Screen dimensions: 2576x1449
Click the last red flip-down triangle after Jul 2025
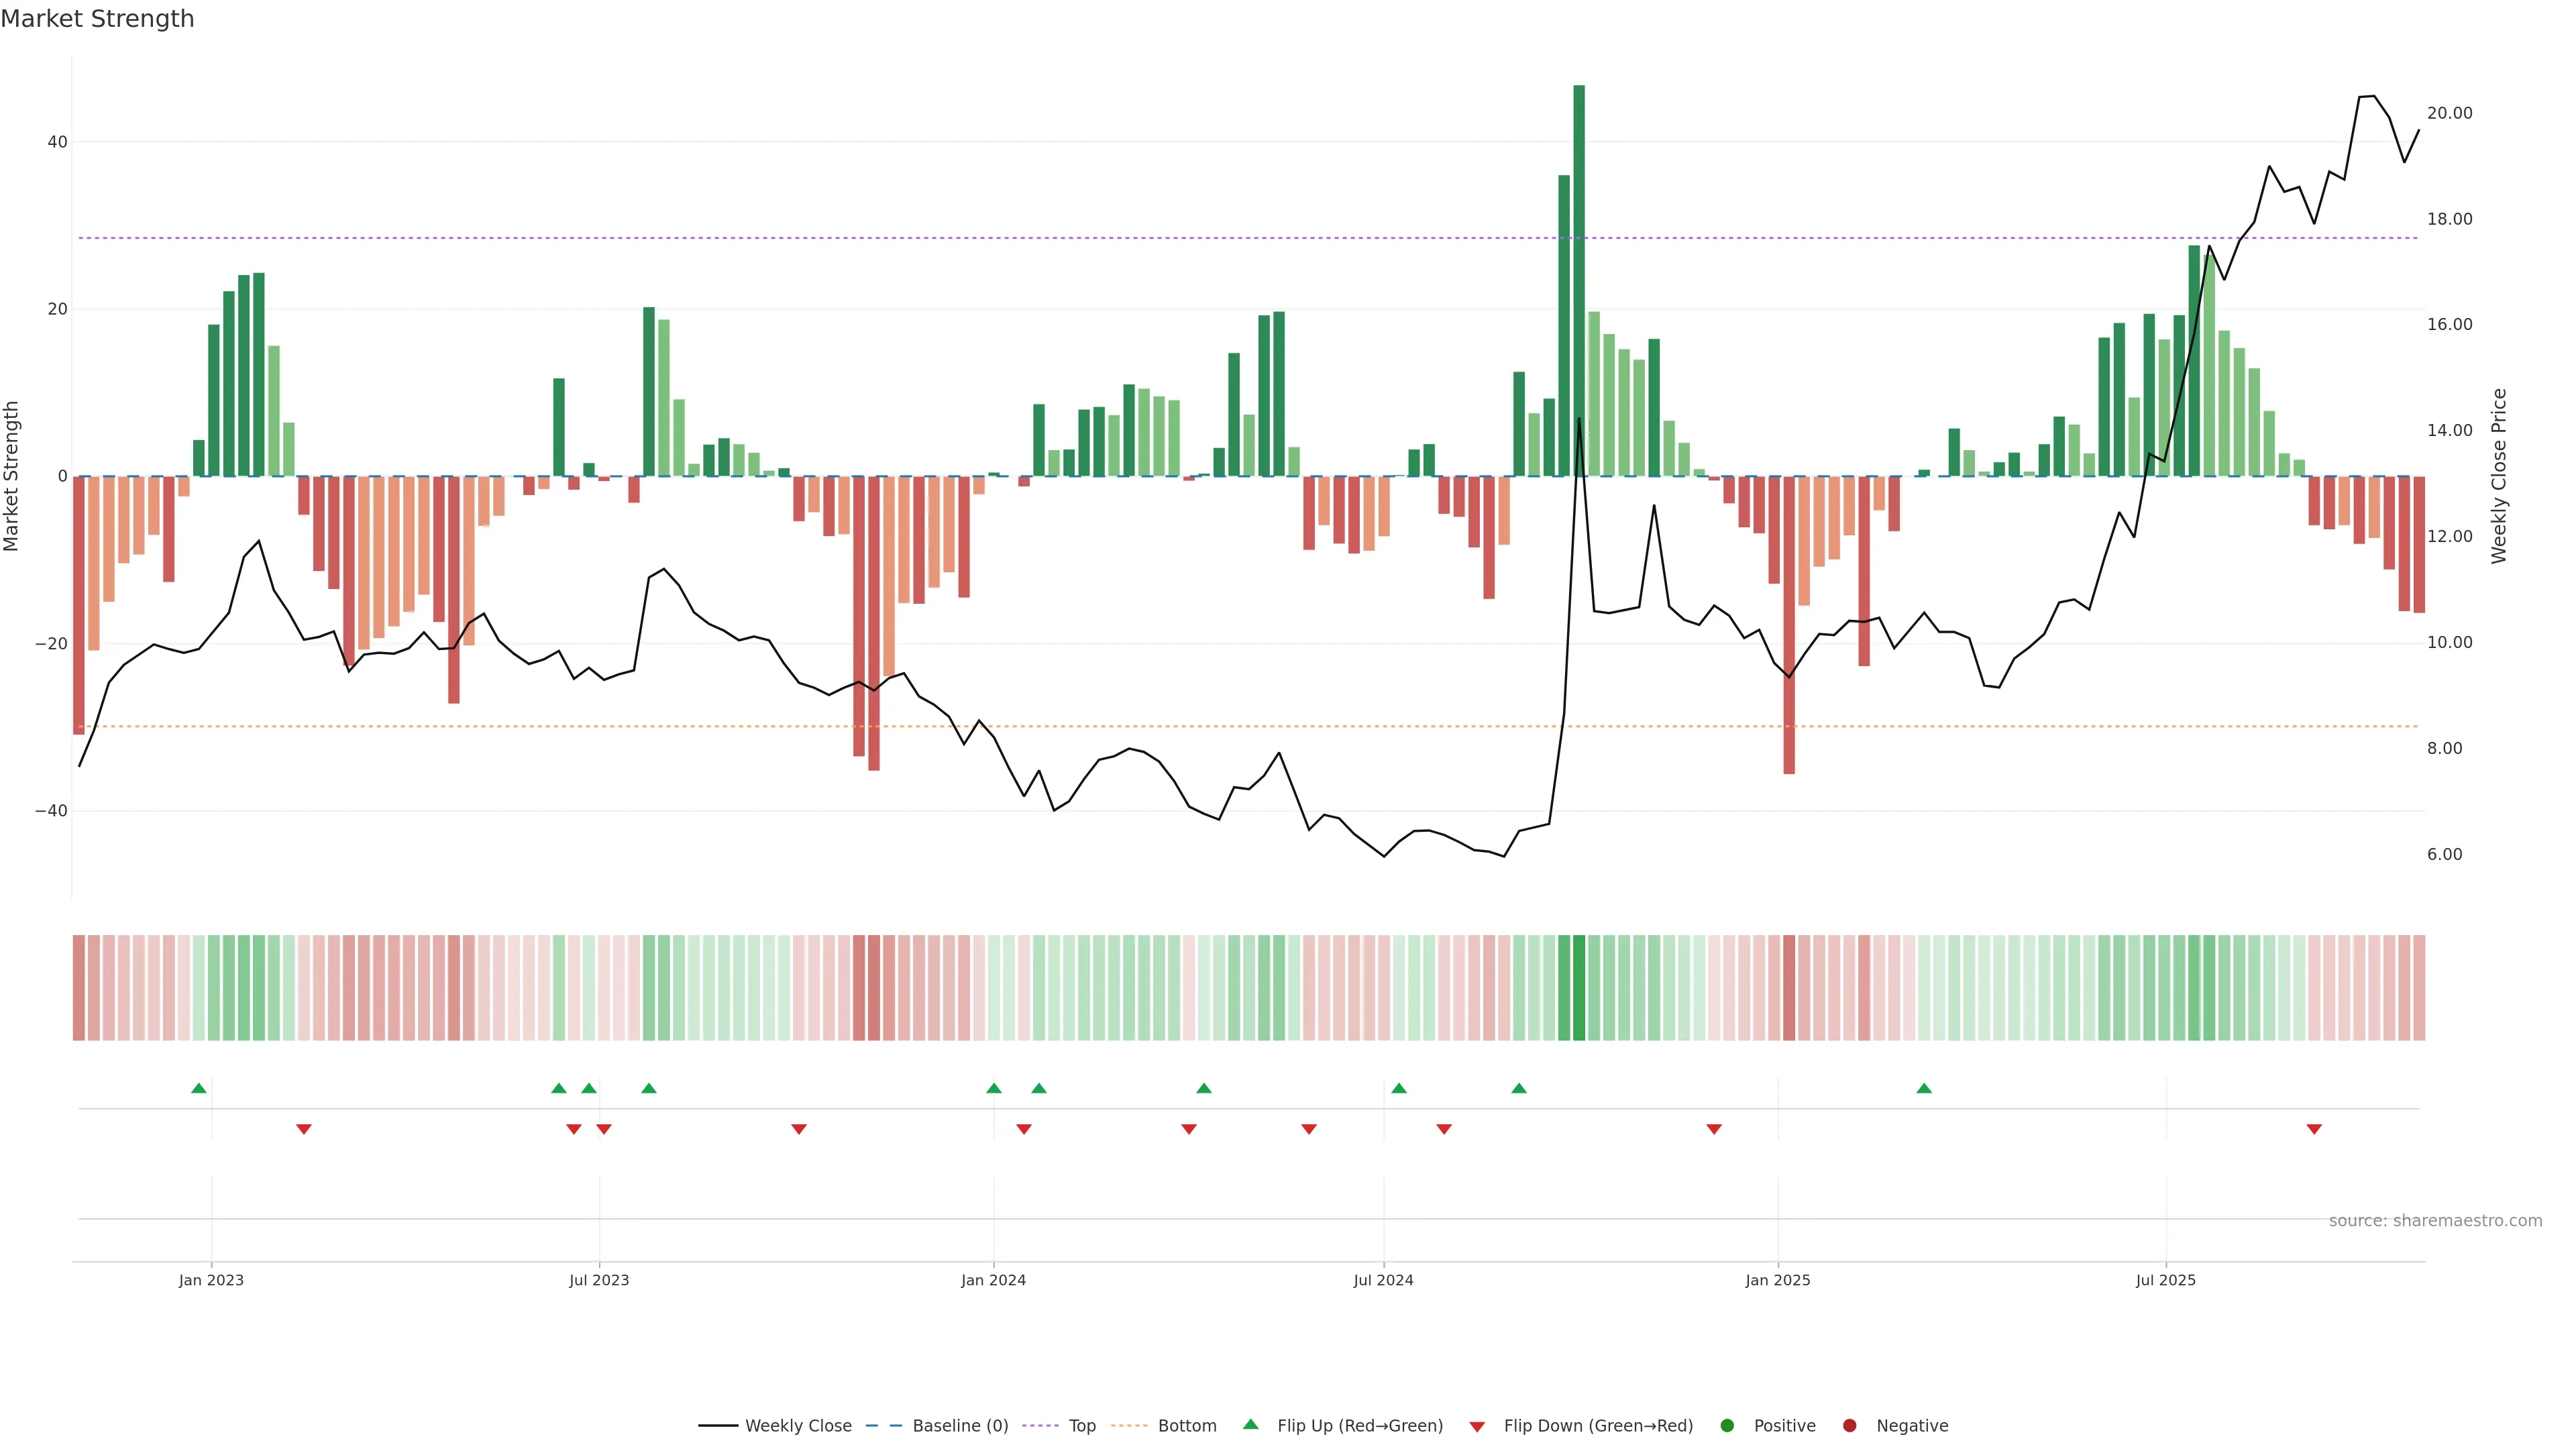pyautogui.click(x=2314, y=1129)
